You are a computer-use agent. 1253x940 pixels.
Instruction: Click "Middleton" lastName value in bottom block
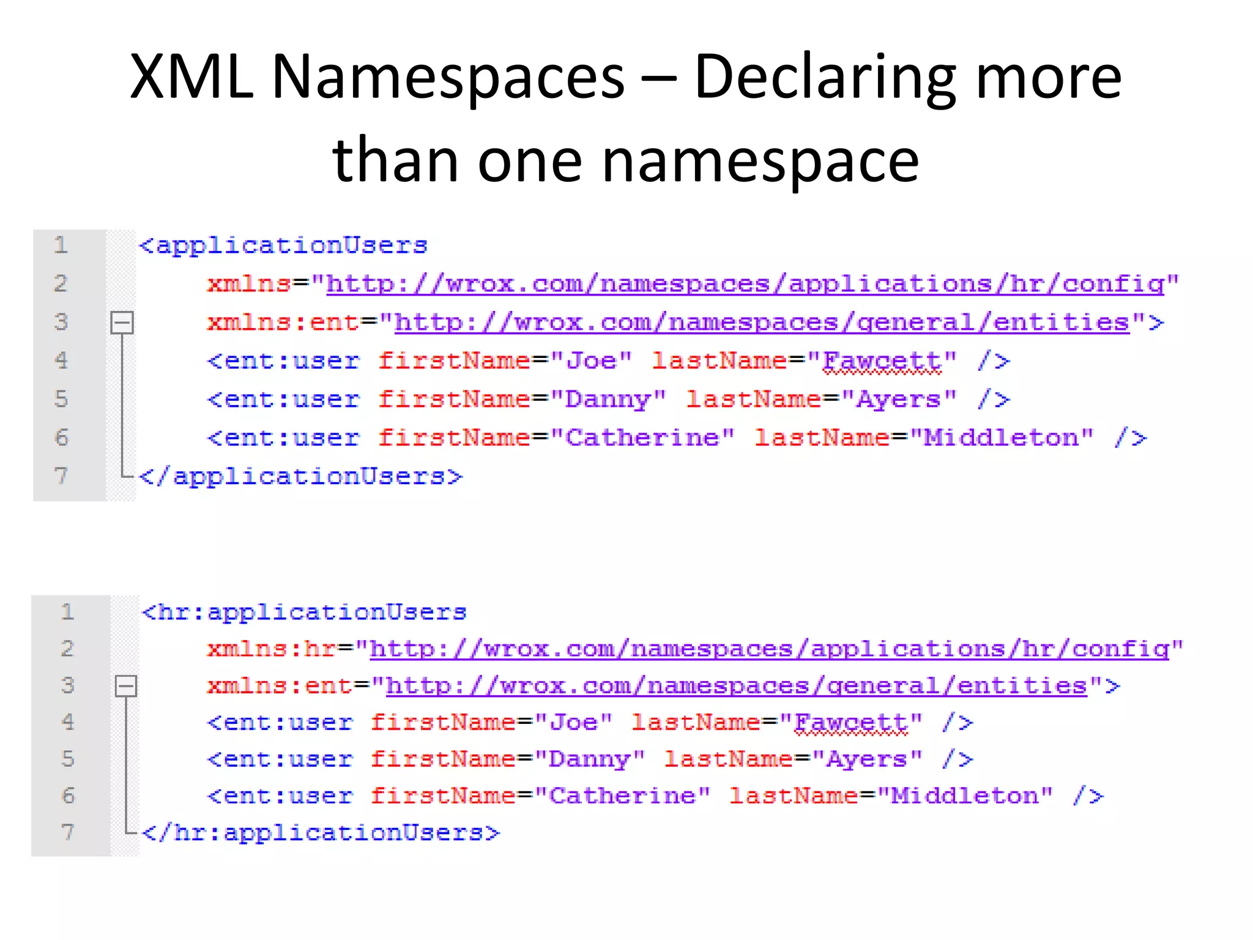965,796
